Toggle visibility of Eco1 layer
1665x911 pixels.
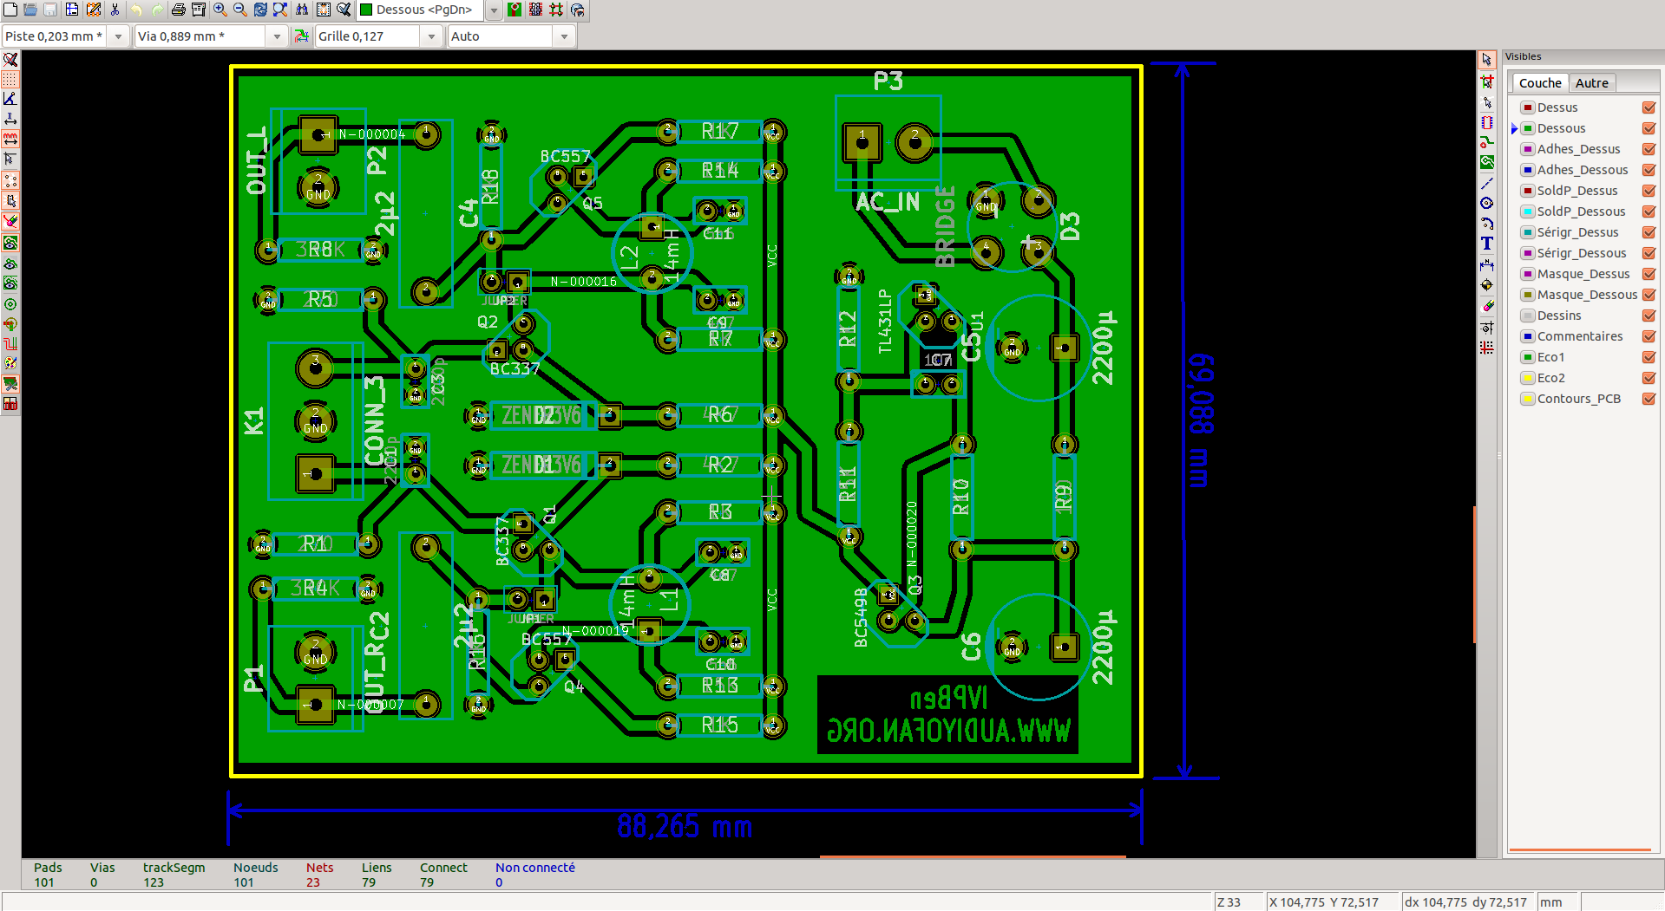tap(1649, 357)
